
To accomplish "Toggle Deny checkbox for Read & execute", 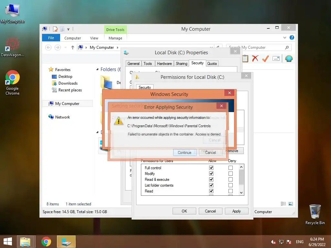I will 230,179.
